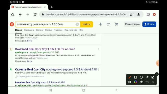Open three-dot menu of apkbog result

coord(99,49)
